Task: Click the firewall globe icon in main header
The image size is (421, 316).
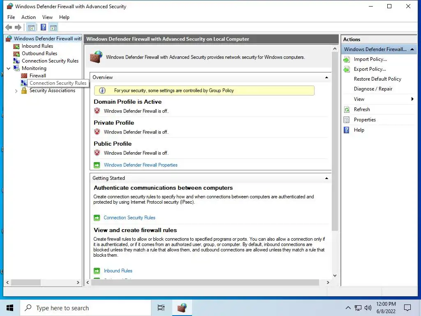Action: coord(96,57)
